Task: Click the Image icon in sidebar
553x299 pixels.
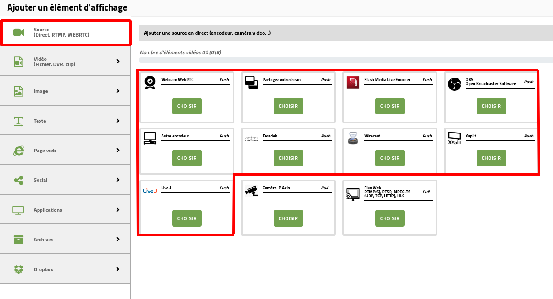Action: click(18, 91)
